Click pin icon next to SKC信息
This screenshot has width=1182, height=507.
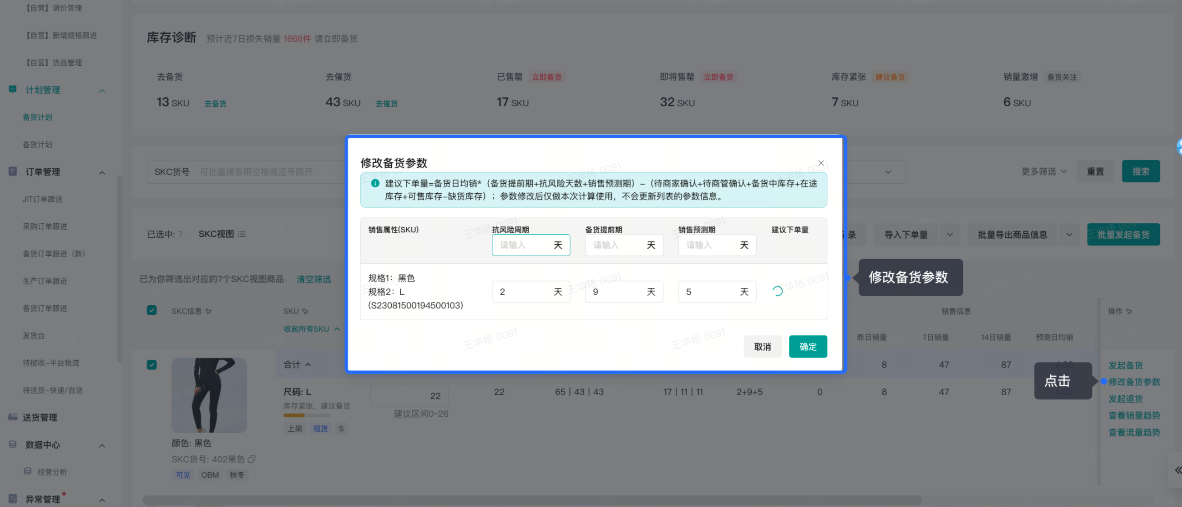[x=208, y=311]
